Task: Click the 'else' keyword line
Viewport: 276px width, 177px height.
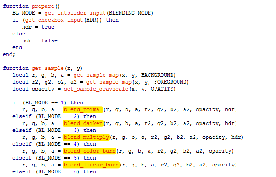Action: [x=19, y=34]
